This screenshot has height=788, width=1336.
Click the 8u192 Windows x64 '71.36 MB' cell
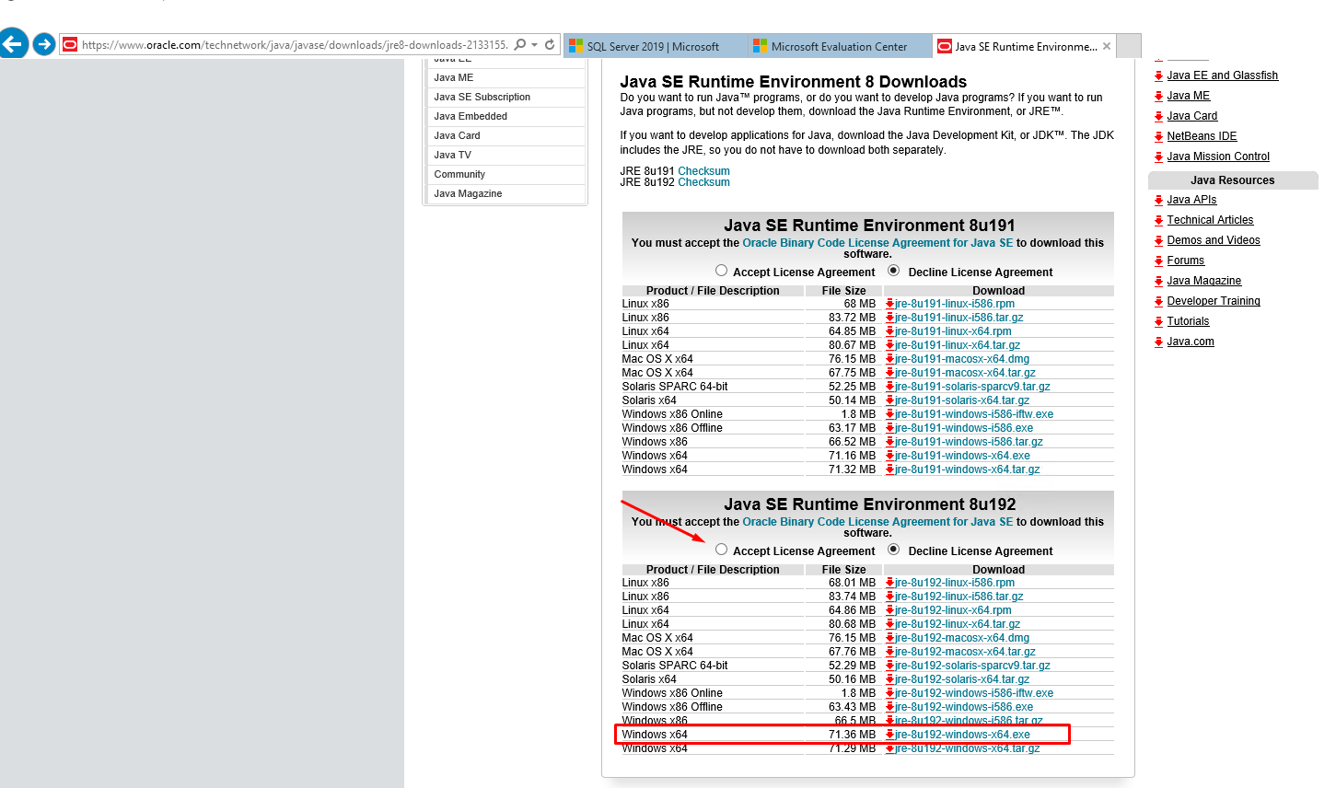[x=852, y=735]
